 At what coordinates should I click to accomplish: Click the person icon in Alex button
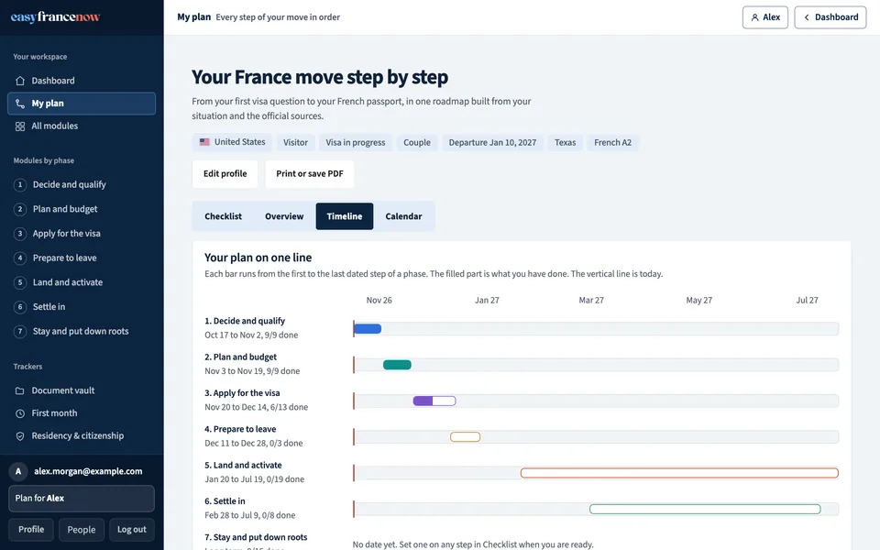[x=754, y=17]
